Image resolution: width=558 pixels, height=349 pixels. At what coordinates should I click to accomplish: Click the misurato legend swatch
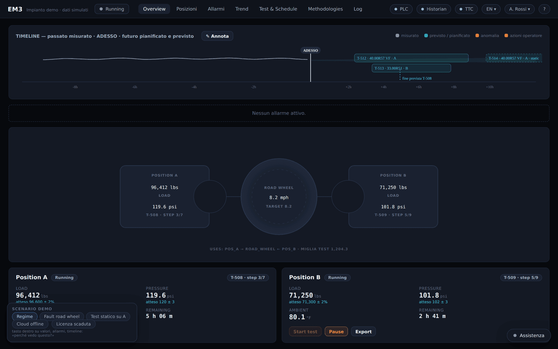pyautogui.click(x=397, y=36)
